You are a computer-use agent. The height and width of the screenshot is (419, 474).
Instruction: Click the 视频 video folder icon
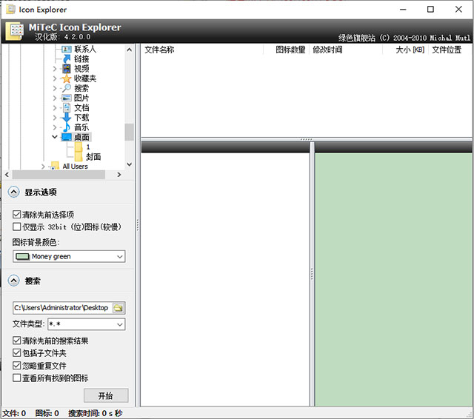67,69
